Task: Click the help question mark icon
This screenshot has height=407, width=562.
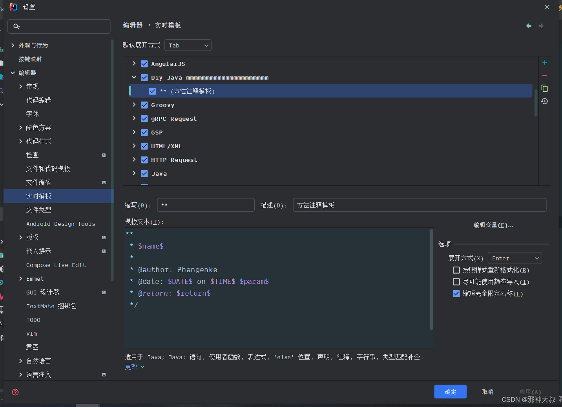Action: click(15, 392)
